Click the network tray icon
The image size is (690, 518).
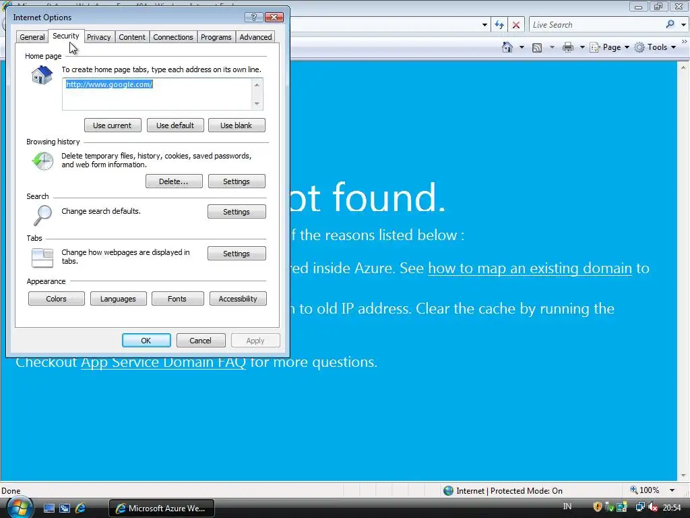640,507
